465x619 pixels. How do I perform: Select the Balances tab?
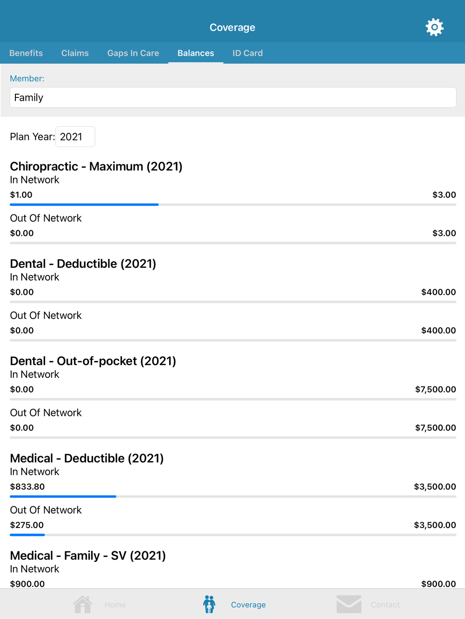(196, 53)
